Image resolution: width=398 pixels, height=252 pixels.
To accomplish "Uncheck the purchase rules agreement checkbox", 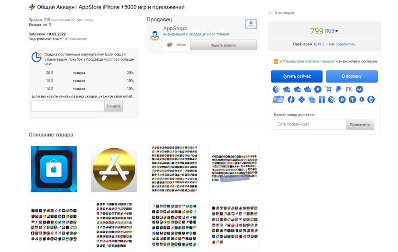I will [276, 62].
